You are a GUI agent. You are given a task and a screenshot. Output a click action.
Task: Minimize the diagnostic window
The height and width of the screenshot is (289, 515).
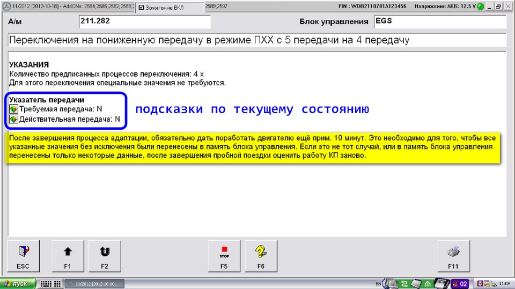(490, 6)
